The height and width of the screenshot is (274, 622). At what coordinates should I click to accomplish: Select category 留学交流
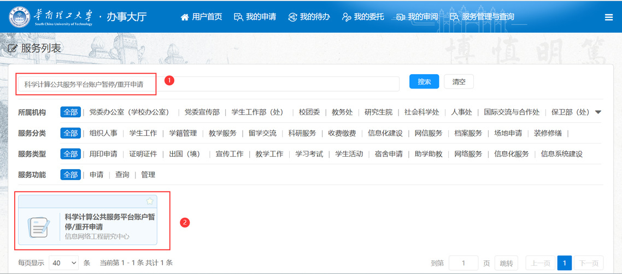262,133
